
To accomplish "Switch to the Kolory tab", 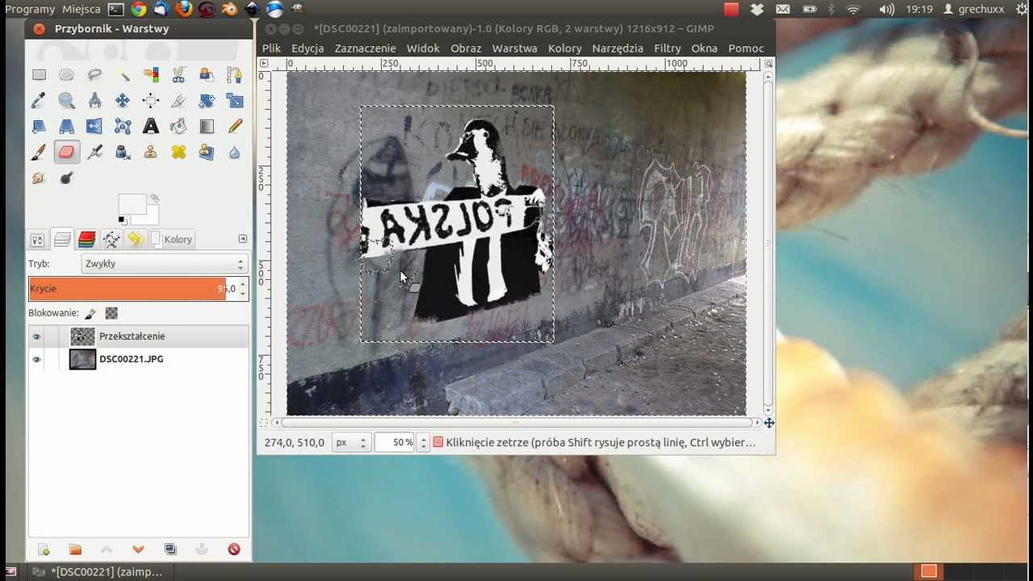I will tap(173, 240).
